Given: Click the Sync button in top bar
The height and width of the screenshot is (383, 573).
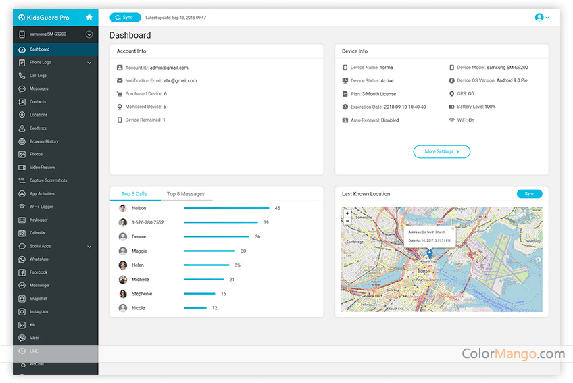Looking at the screenshot, I should coord(126,17).
